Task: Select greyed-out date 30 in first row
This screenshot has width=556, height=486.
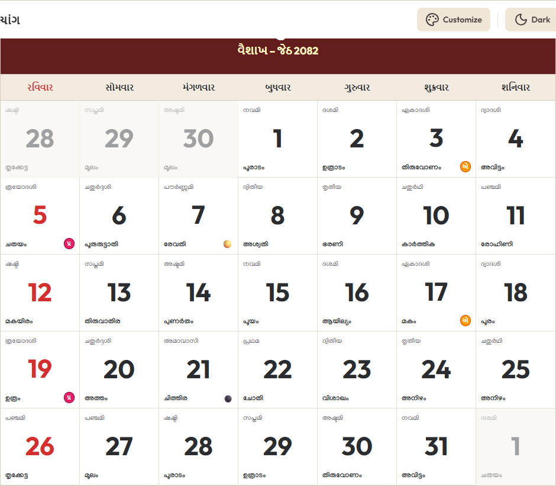Action: tap(198, 139)
